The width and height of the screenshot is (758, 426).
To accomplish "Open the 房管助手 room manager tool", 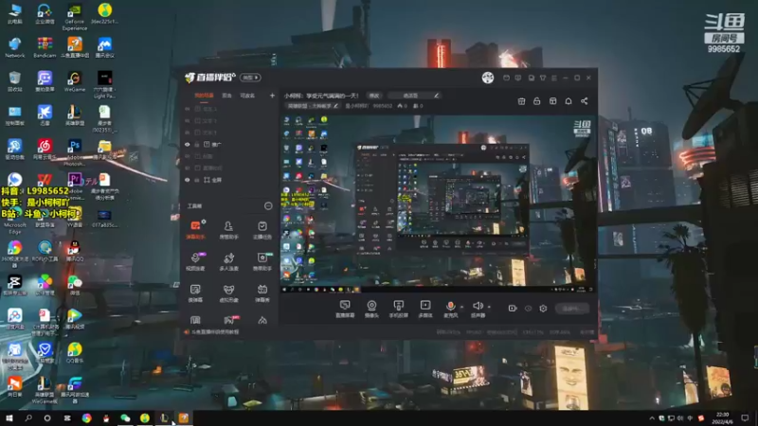I will (228, 230).
